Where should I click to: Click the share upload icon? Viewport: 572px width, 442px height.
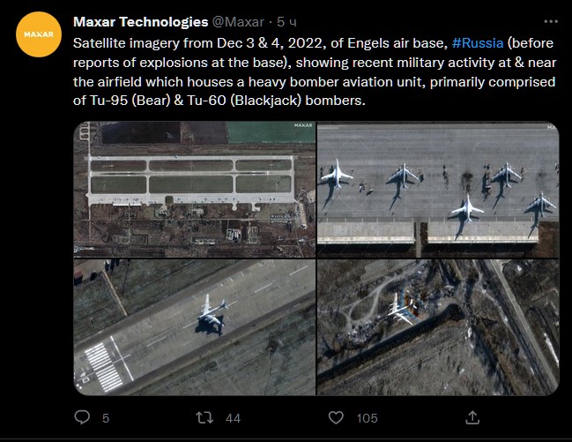(x=472, y=417)
